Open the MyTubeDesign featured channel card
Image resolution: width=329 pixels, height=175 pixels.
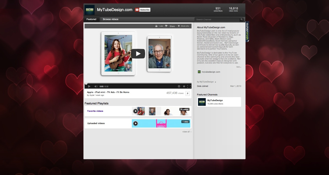[219, 102]
